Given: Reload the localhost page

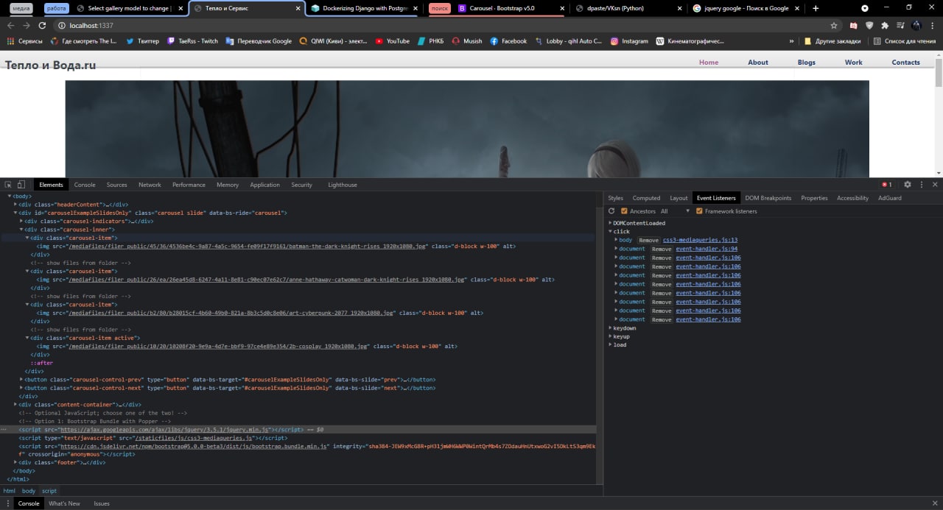Looking at the screenshot, I should point(43,25).
